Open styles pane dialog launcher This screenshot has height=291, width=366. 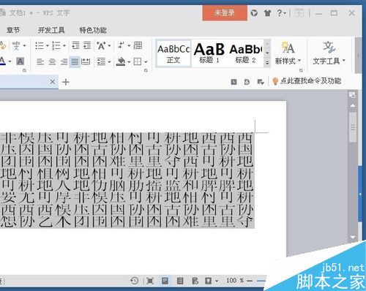coord(301,70)
